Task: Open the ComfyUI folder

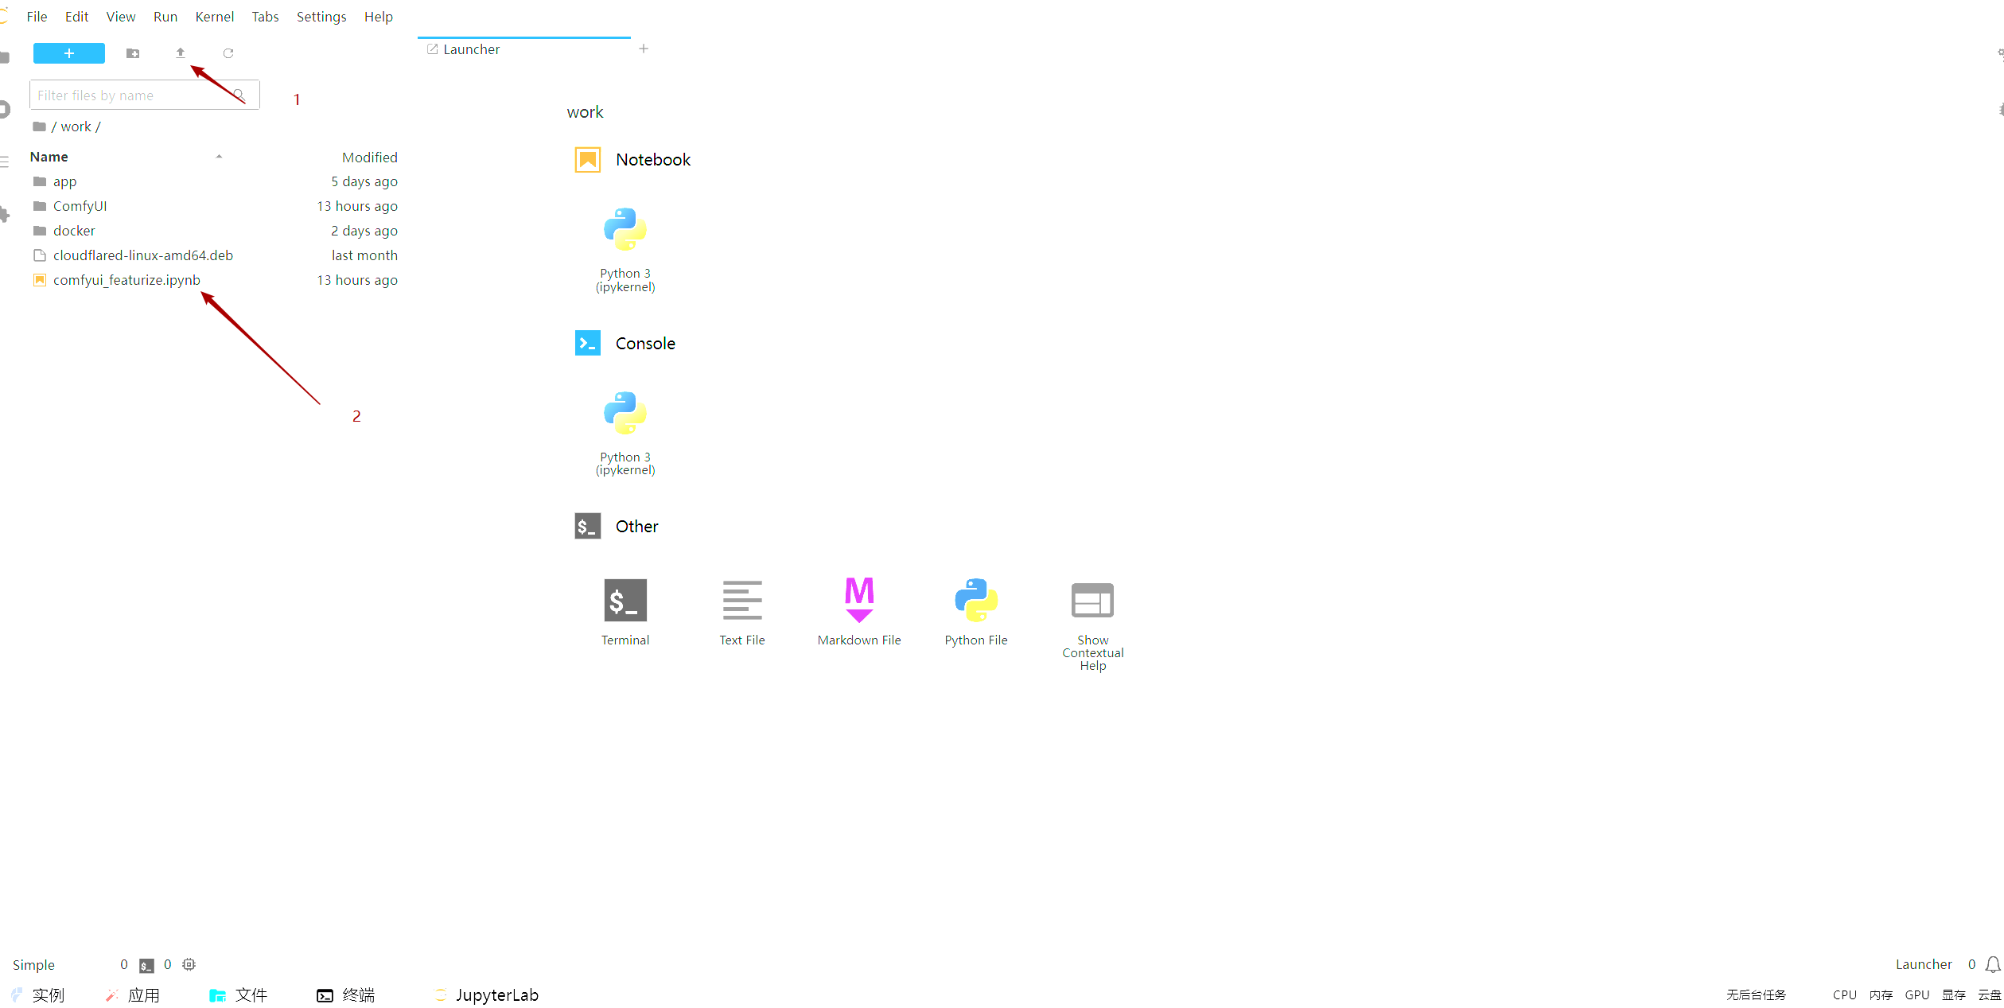Action: click(x=80, y=206)
